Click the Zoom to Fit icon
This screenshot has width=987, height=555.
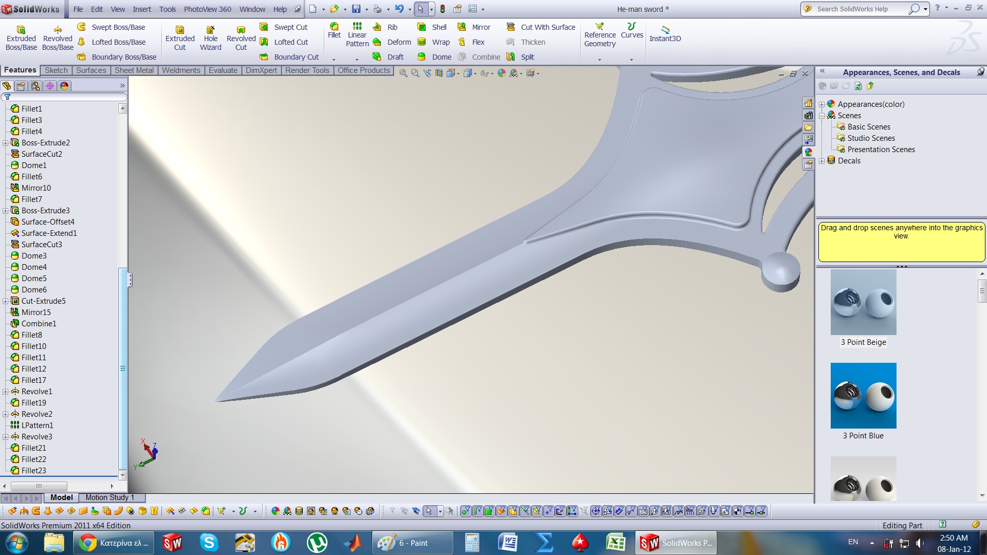[x=404, y=73]
